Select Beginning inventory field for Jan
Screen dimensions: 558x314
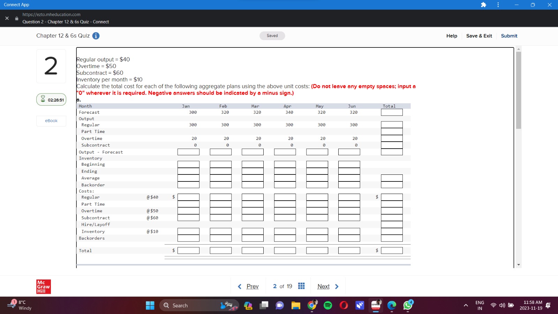click(x=188, y=164)
